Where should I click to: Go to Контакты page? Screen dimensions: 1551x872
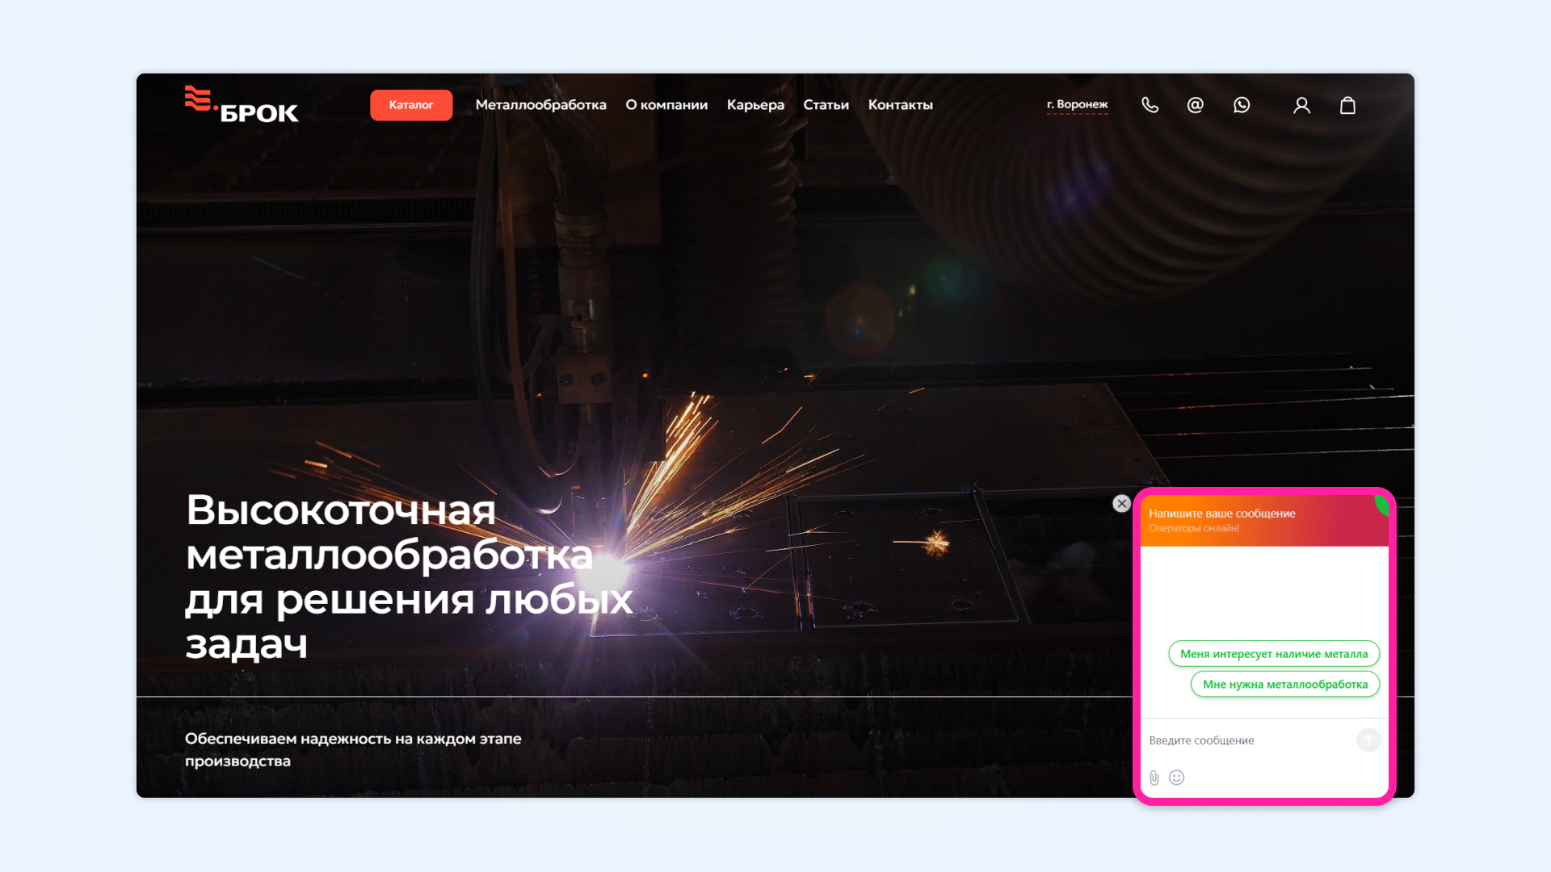click(x=900, y=105)
